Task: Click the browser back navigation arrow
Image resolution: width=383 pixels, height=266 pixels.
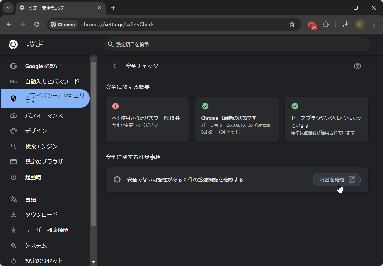Action: [9, 24]
